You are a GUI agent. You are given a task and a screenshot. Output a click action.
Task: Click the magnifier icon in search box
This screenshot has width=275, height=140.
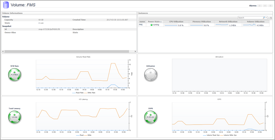[264, 18]
